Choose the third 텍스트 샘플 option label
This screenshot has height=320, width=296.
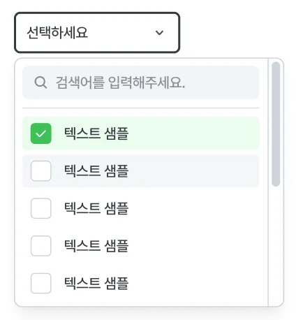[96, 208]
